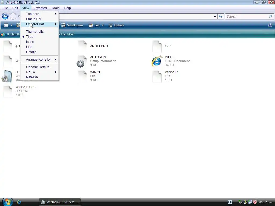Image resolution: width=275 pixels, height=206 pixels.
Task: Click the blue Help question mark icon
Action: [270, 25]
